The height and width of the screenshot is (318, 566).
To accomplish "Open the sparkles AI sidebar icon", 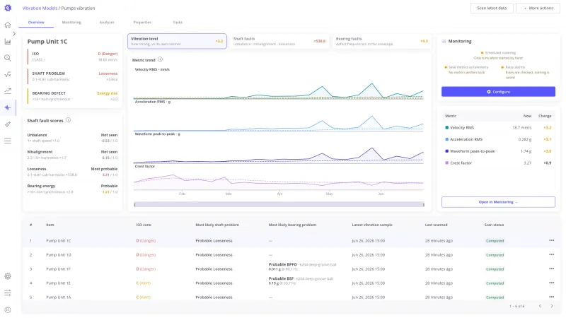I will [x=8, y=124].
